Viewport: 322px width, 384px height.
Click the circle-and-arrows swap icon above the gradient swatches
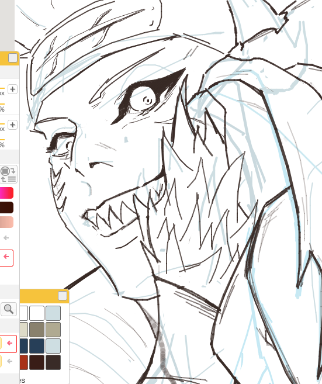(x=9, y=174)
